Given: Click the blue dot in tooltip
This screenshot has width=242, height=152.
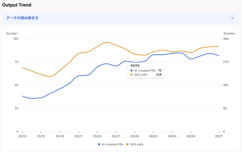Looking at the screenshot, I should tap(131, 71).
